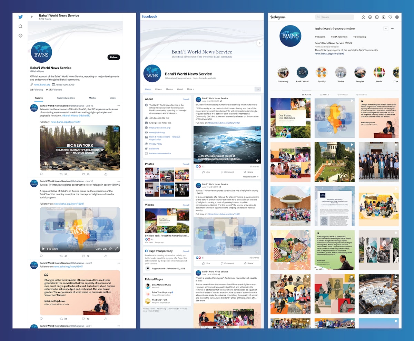Click 14.7K Followers on Twitter profile

pos(54,90)
